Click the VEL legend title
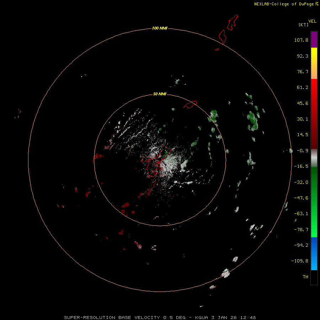This screenshot has width=320, height=320. coord(312,21)
